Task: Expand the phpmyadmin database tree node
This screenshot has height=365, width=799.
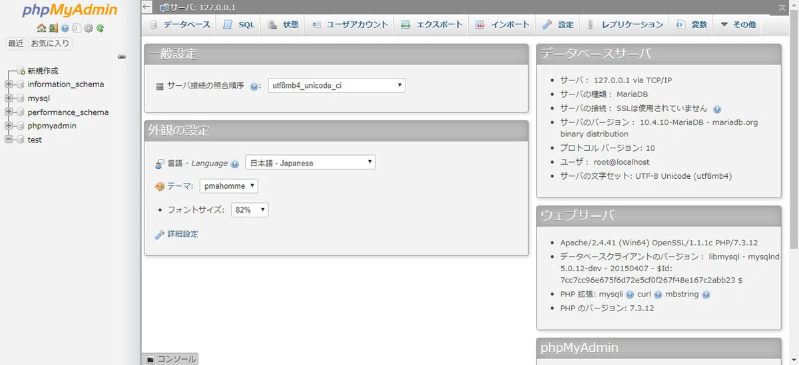Action: click(9, 126)
